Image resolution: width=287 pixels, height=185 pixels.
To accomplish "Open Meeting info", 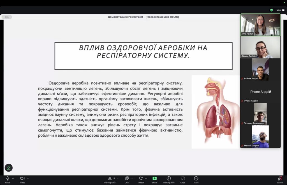I will coord(168,180).
